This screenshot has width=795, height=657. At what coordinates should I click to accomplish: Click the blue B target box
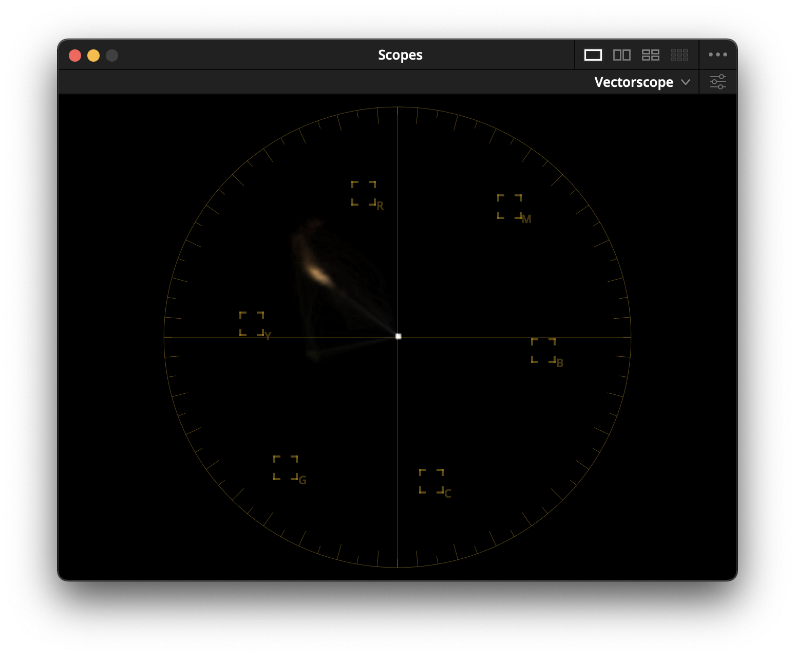[543, 351]
